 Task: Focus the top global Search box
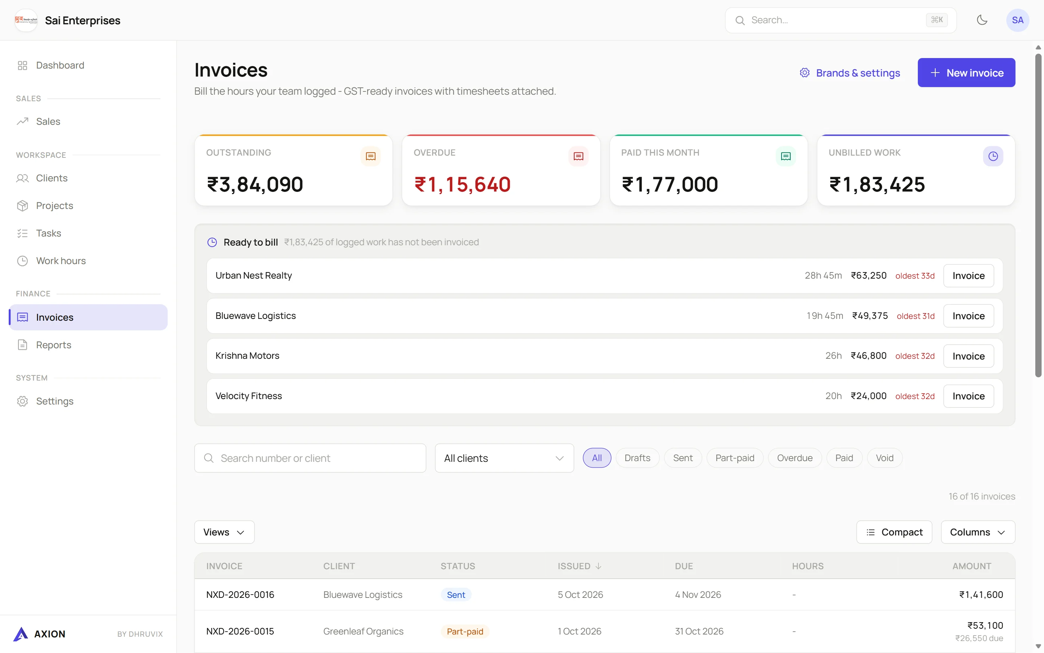tap(840, 20)
